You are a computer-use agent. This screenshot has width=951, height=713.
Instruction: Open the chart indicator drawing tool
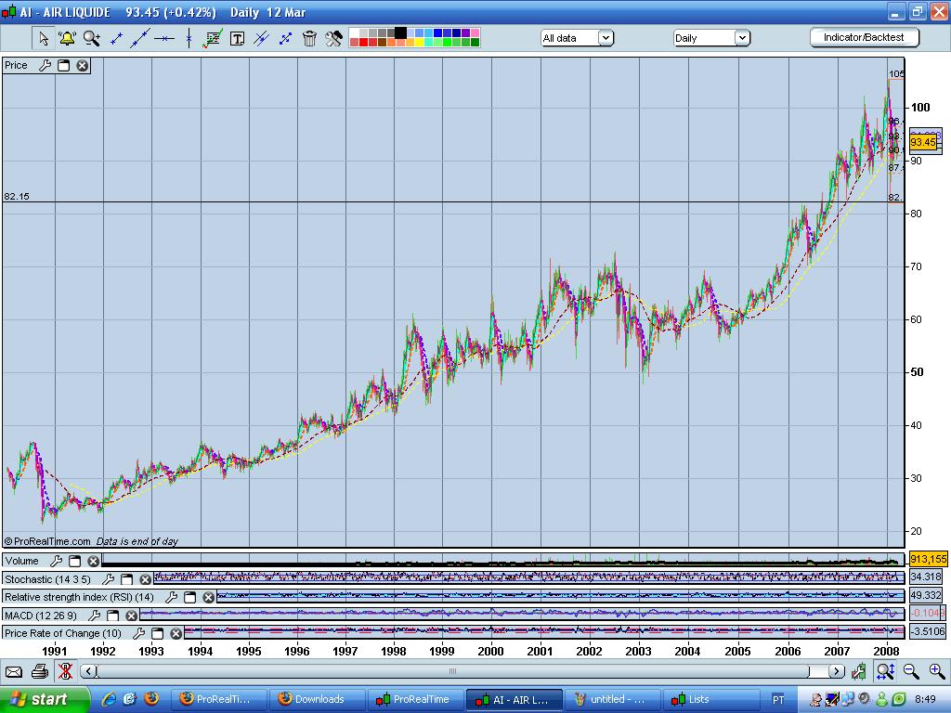(x=213, y=38)
